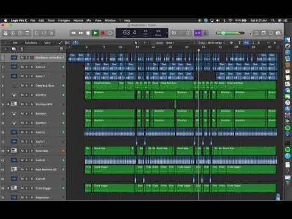This screenshot has width=292, height=219.
Task: Toggle Solo on the Deep Sub Bass track
Action: click(x=27, y=85)
